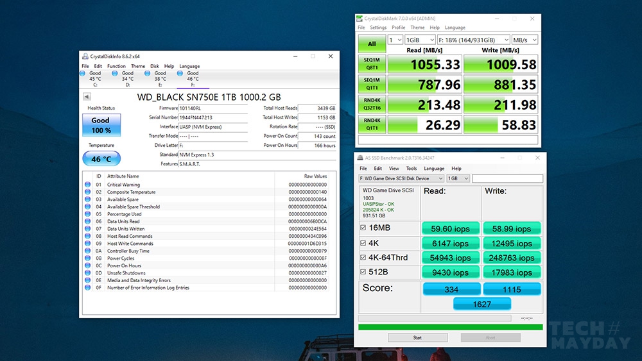Select drive F: status orb in CrystalDiskInfo
The width and height of the screenshot is (642, 361).
click(180, 73)
